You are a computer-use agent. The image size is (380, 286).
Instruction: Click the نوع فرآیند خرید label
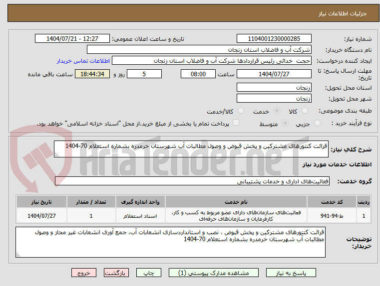point(352,123)
